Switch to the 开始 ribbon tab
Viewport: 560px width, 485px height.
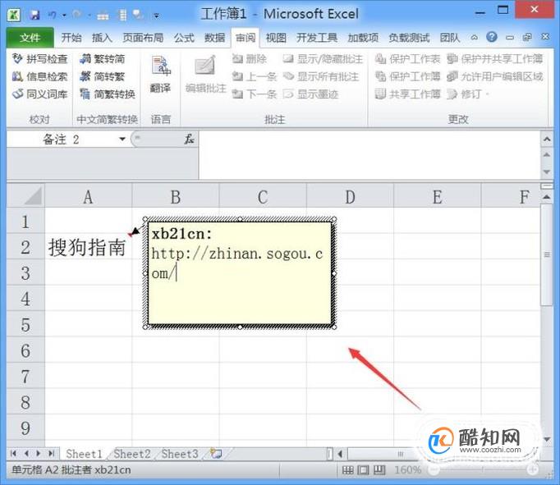[71, 38]
